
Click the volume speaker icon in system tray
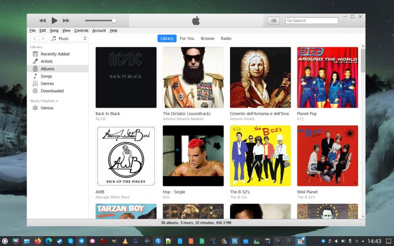pos(336,242)
